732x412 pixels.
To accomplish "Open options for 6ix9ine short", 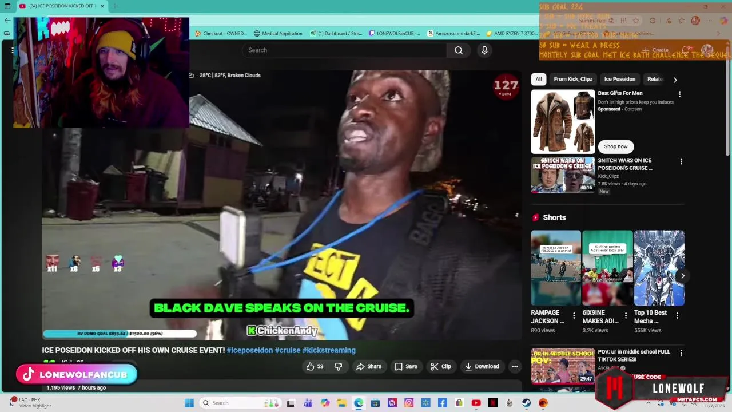I will (x=626, y=315).
